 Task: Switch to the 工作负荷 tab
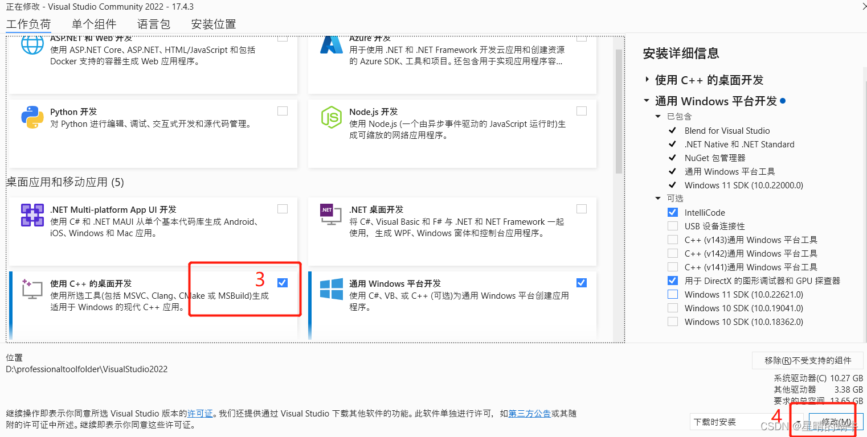point(28,24)
